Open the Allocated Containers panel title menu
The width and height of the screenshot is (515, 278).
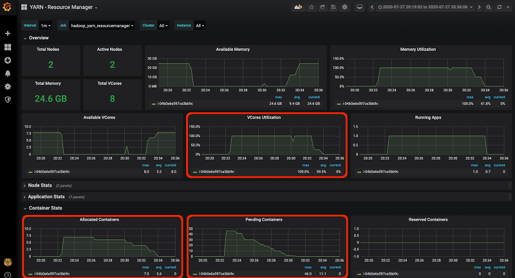pos(99,219)
